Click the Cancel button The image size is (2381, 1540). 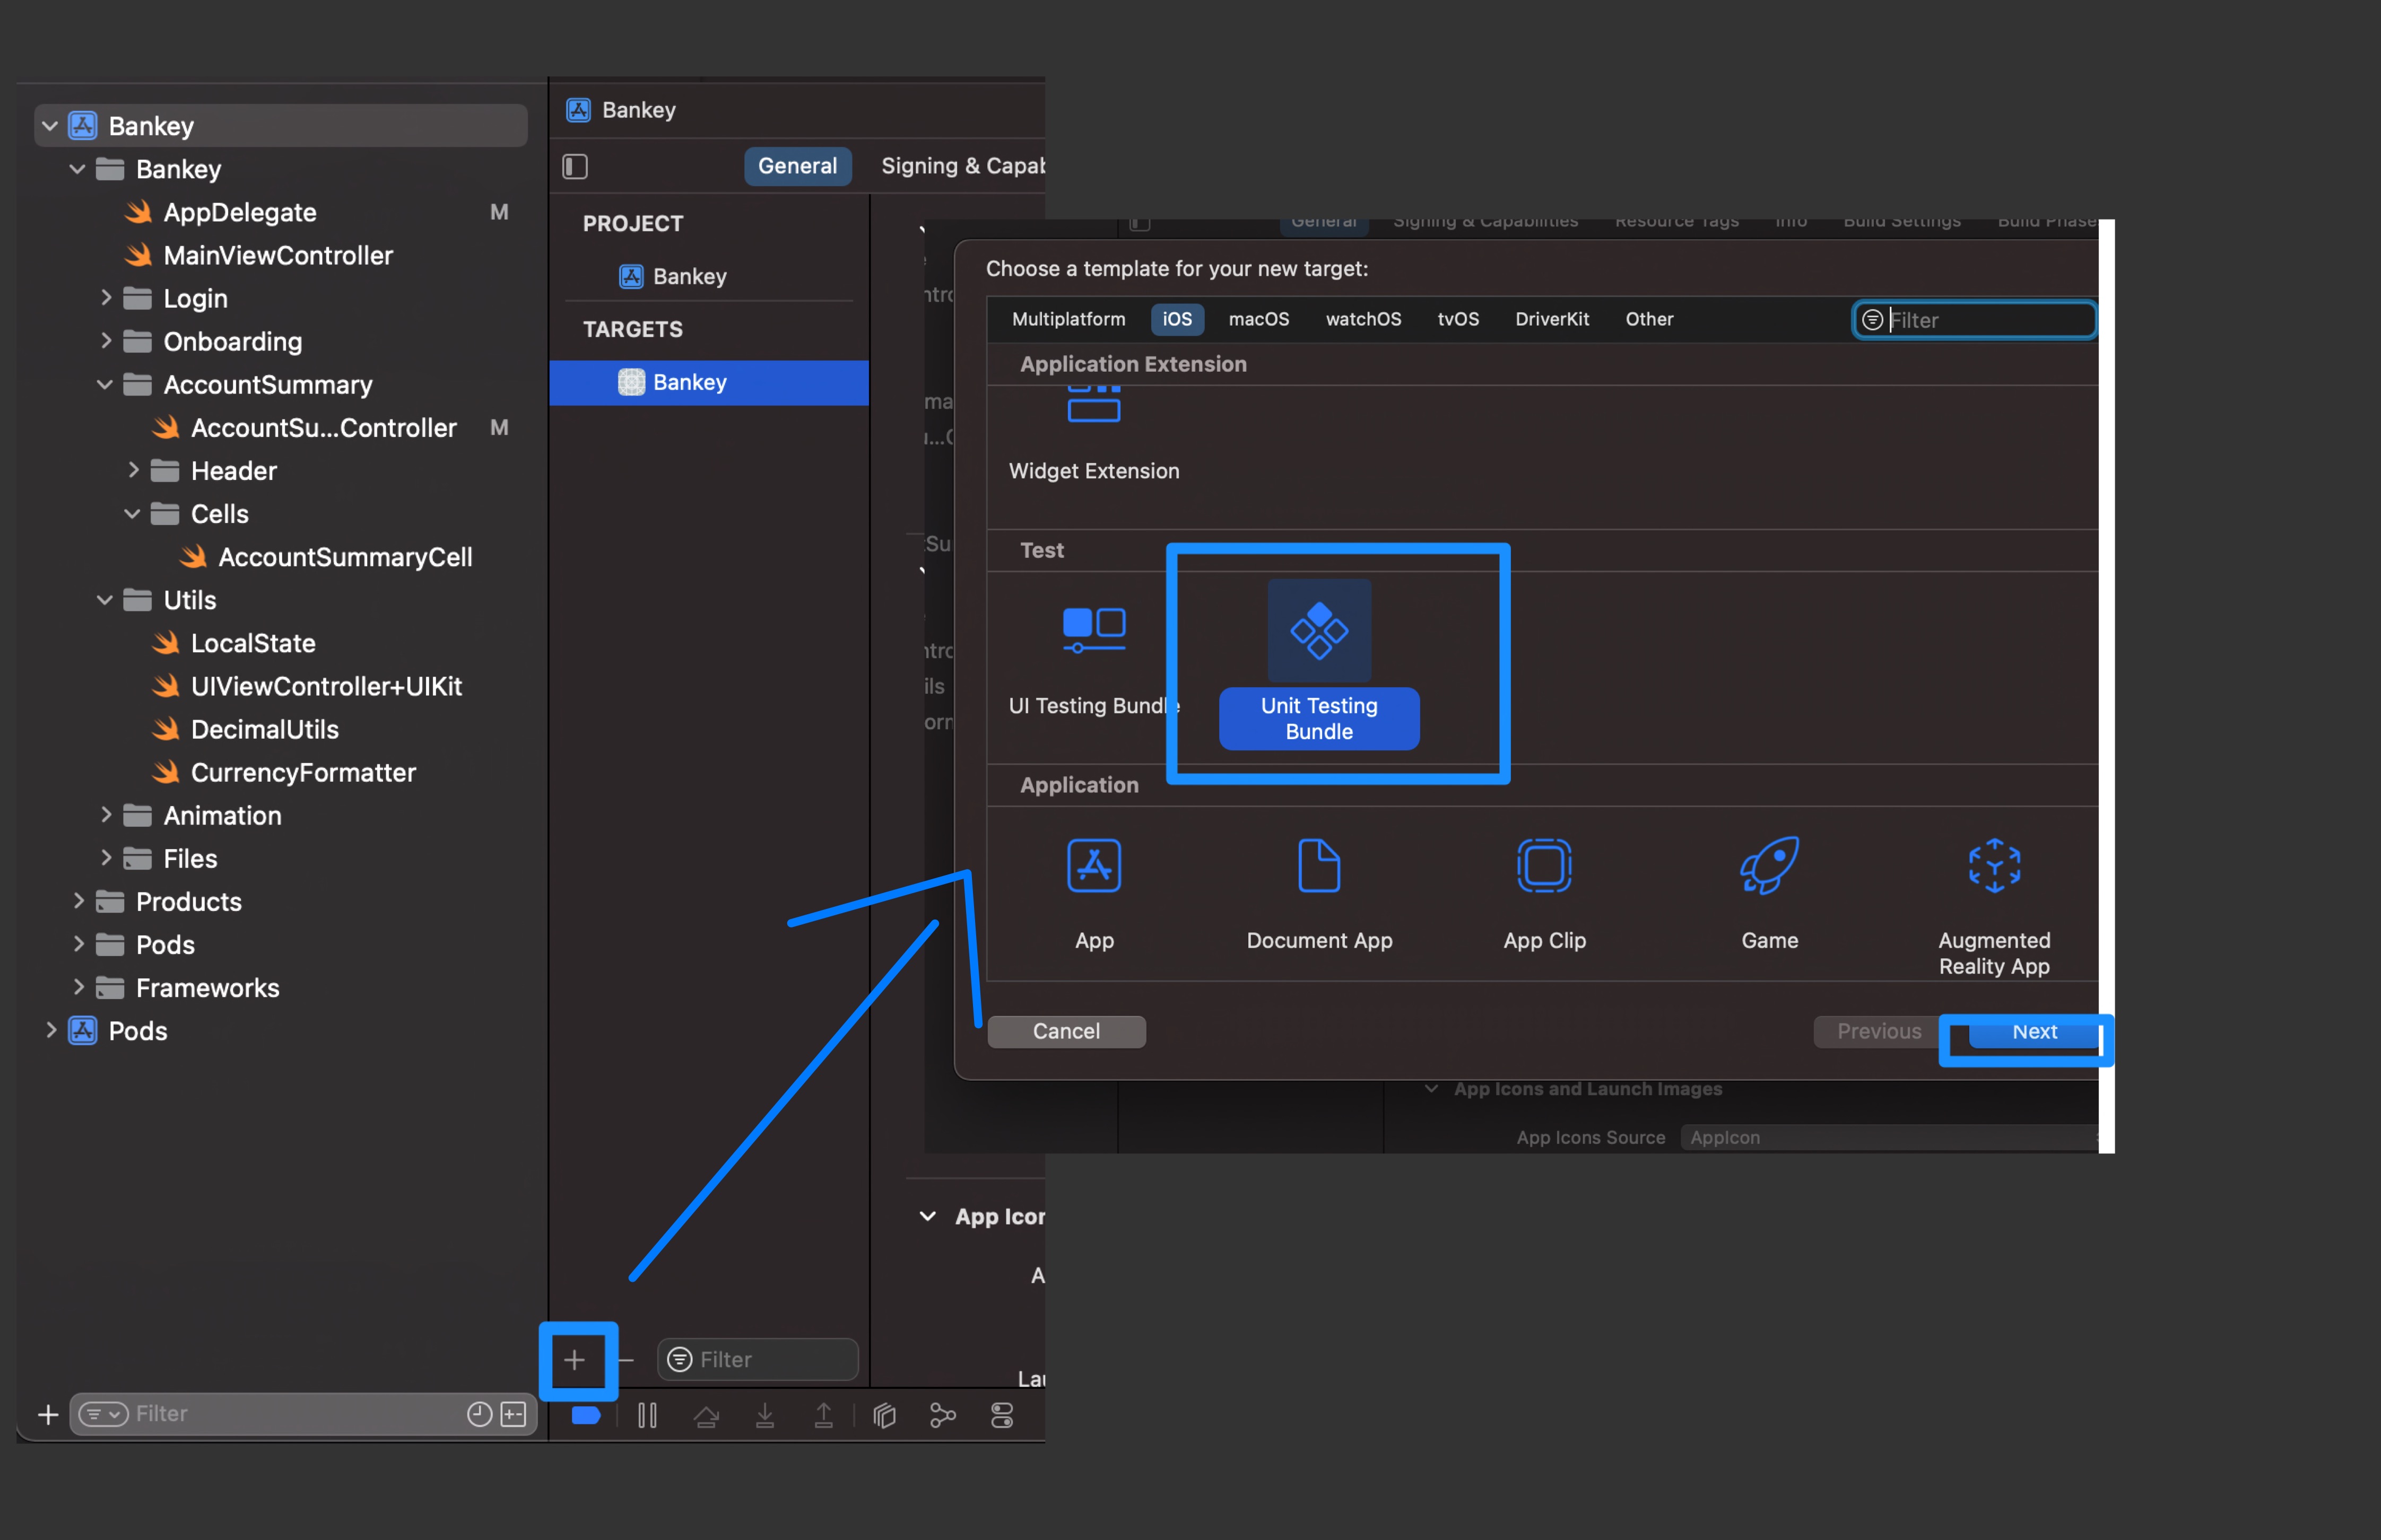pyautogui.click(x=1066, y=1031)
